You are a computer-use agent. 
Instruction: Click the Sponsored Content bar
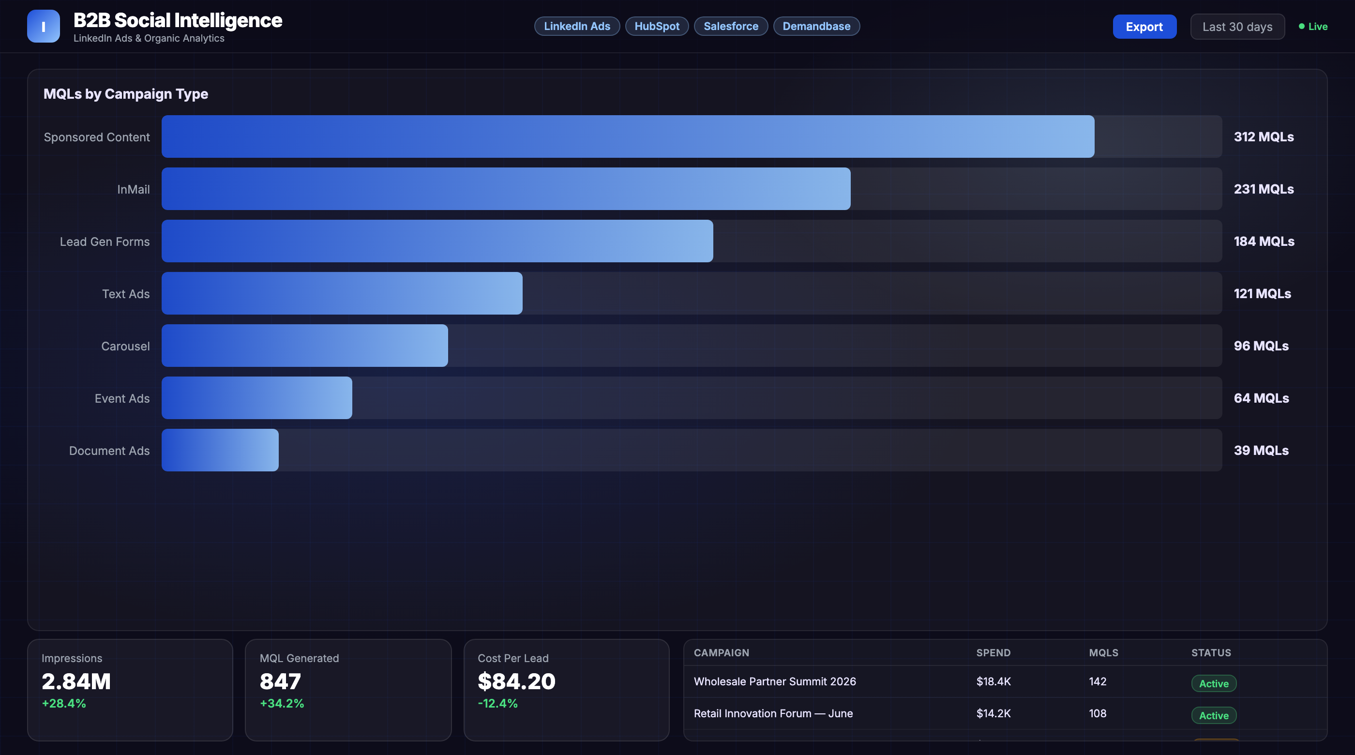628,137
